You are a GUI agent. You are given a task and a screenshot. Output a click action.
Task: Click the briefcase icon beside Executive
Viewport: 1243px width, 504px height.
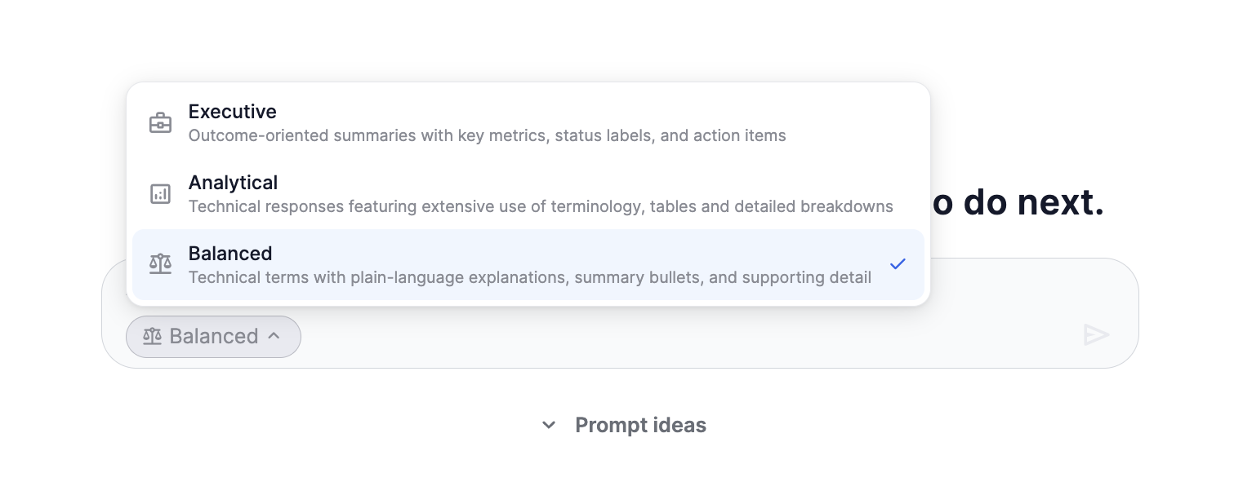pos(160,123)
